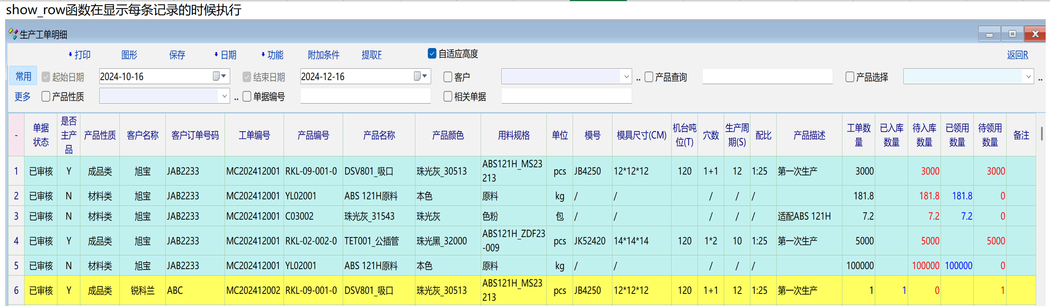Switch to the 更多 tab

point(22,97)
